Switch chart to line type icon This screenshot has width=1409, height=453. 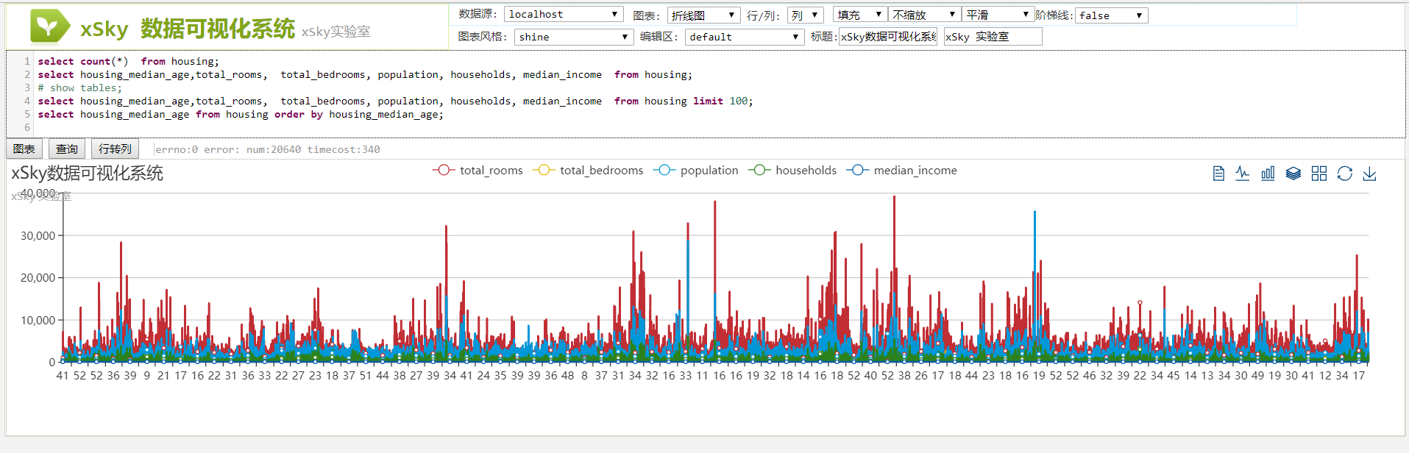click(x=1243, y=174)
